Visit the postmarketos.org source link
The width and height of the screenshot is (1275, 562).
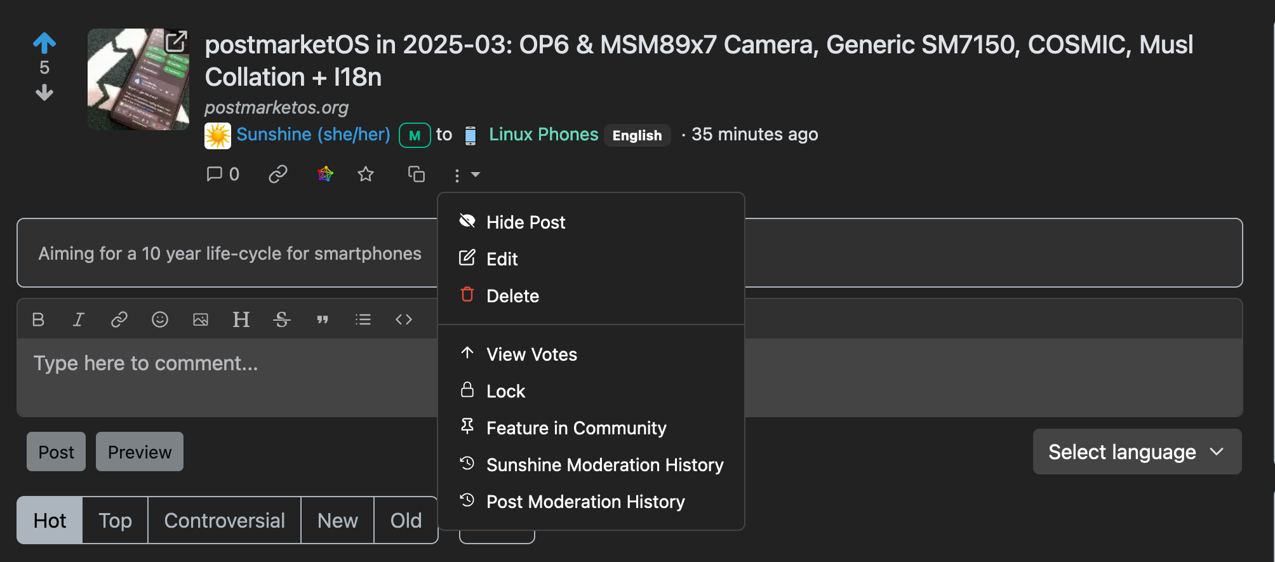click(276, 107)
